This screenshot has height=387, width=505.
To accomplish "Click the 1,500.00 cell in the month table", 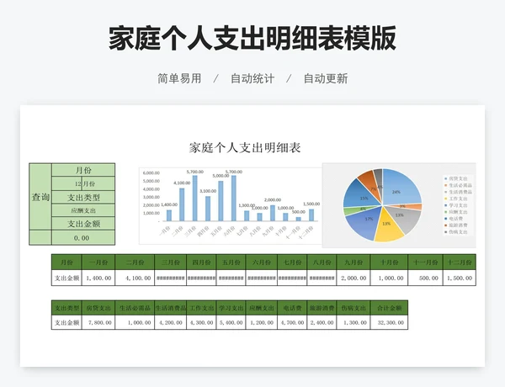I will coord(460,278).
